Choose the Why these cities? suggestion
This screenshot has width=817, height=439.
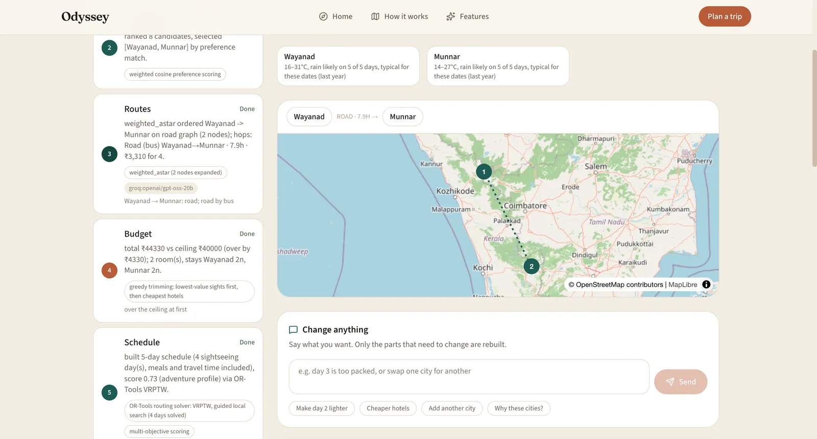(519, 408)
